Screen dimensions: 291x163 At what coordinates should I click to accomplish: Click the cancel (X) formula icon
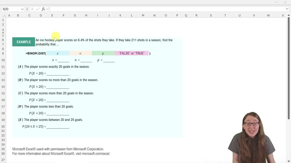32,9
